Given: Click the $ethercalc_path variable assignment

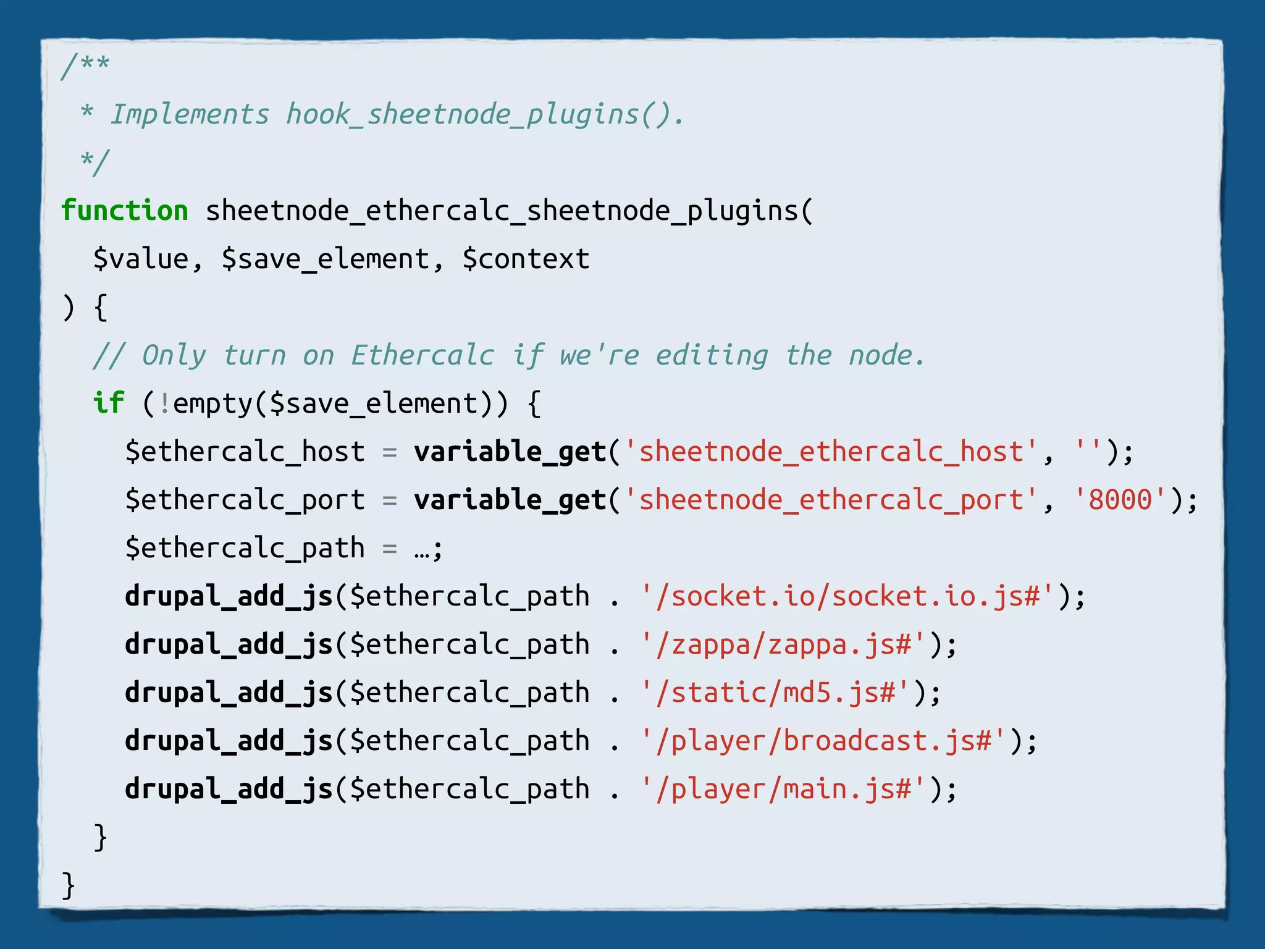Looking at the screenshot, I should (245, 549).
